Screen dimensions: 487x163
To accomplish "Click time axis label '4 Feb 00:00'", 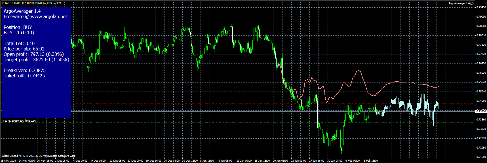I will 353,161.
